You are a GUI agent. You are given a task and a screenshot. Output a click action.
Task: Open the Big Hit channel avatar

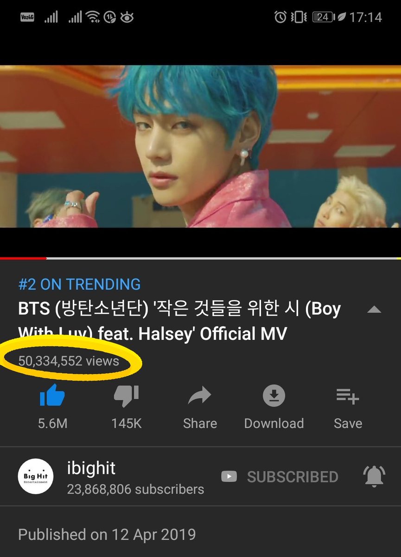(x=36, y=476)
